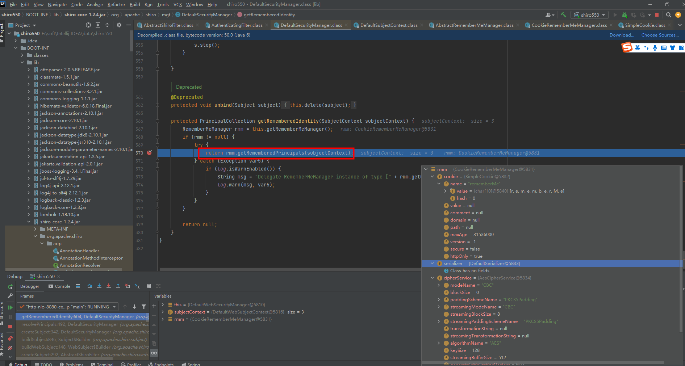Open the shiro550 run configuration dropdown
This screenshot has height=366, width=685.
pos(589,15)
